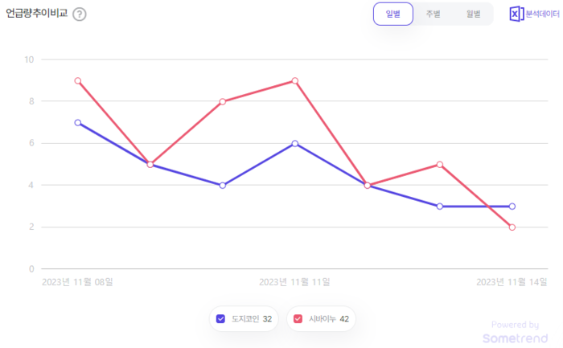Toggle the 도지코인 series checkbox

221,319
